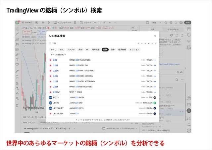
Task: Open the indicator templates grid icon
Action: [75, 23]
